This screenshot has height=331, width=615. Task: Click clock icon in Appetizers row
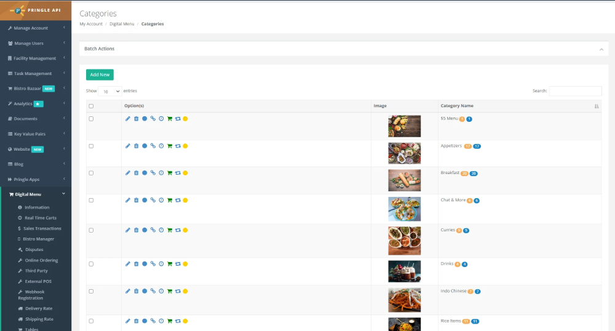(x=161, y=146)
